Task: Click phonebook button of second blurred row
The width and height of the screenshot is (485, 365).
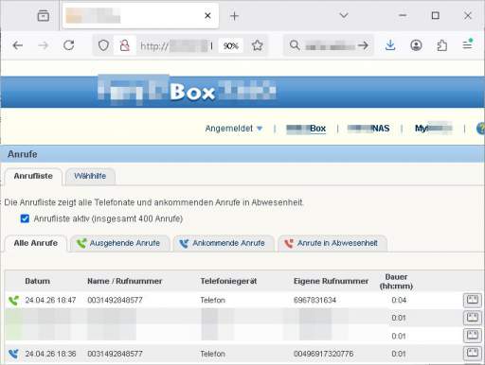Action: click(473, 336)
